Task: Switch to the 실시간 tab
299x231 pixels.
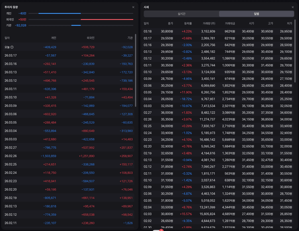Action: coord(181,14)
